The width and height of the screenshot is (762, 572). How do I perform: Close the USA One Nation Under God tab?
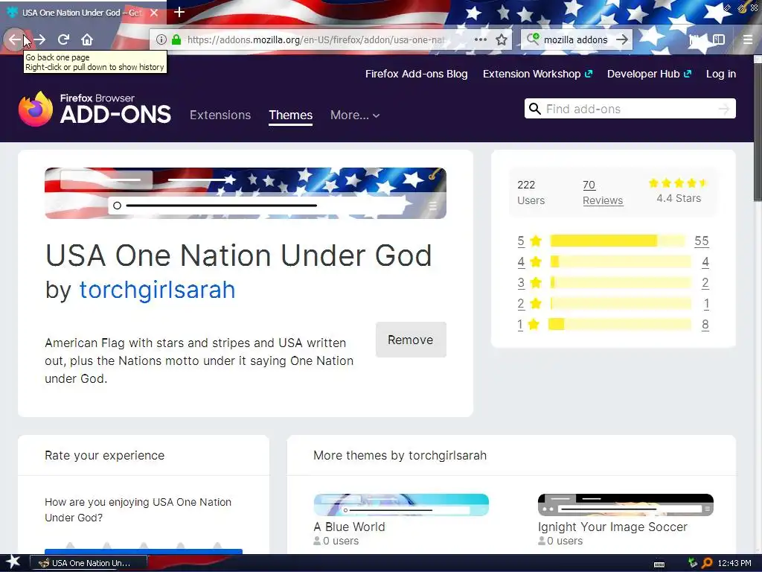click(154, 13)
